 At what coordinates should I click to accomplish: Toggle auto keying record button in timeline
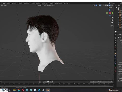(x=40, y=82)
